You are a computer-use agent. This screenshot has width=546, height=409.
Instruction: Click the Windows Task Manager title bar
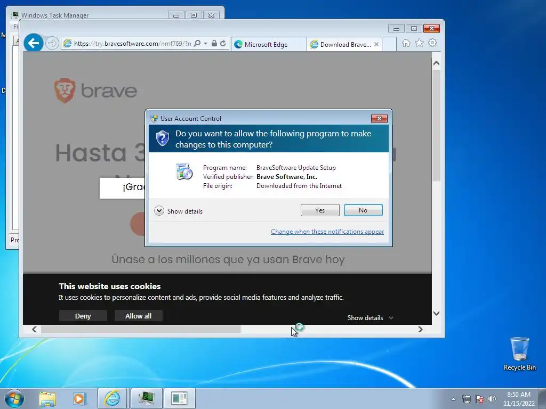pyautogui.click(x=89, y=15)
